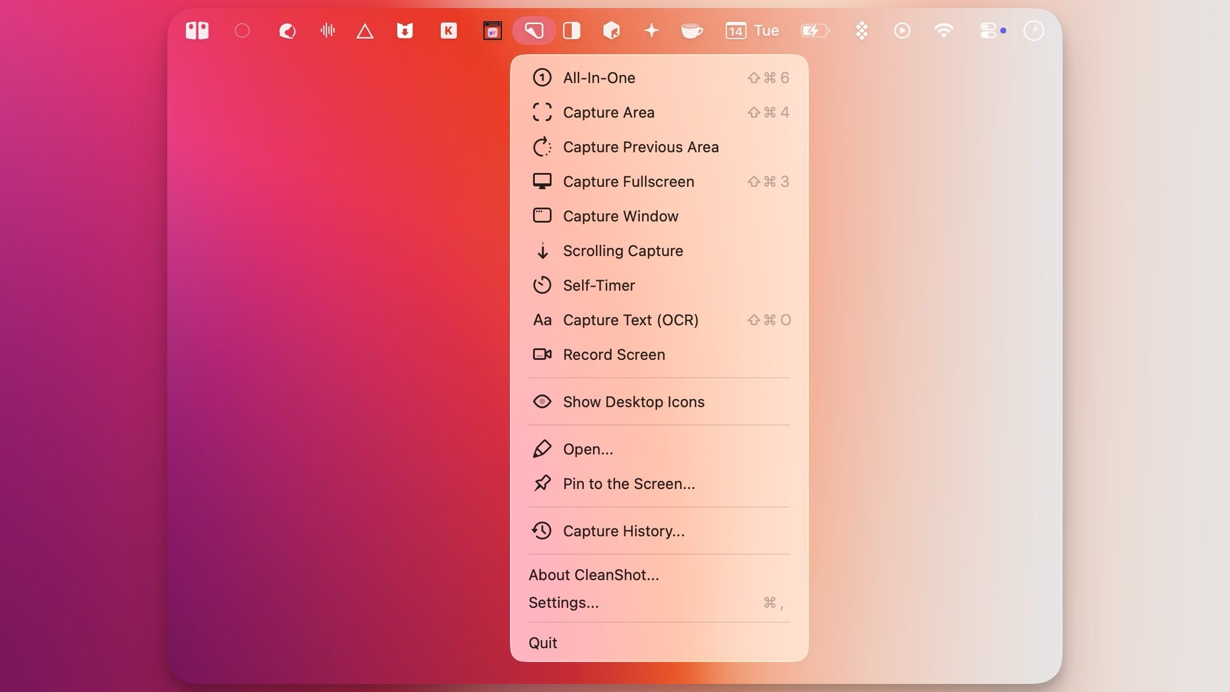Open the Wi-Fi status menu
The width and height of the screenshot is (1230, 692).
point(943,31)
